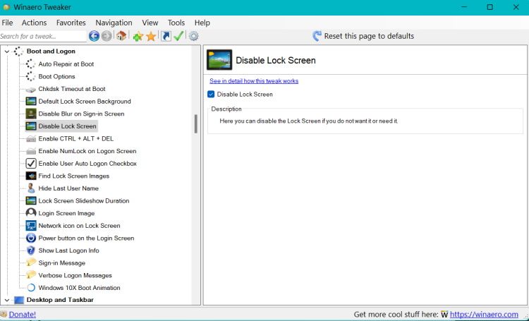Click the tree panel scrollbar thumb
The width and height of the screenshot is (529, 321).
195,124
